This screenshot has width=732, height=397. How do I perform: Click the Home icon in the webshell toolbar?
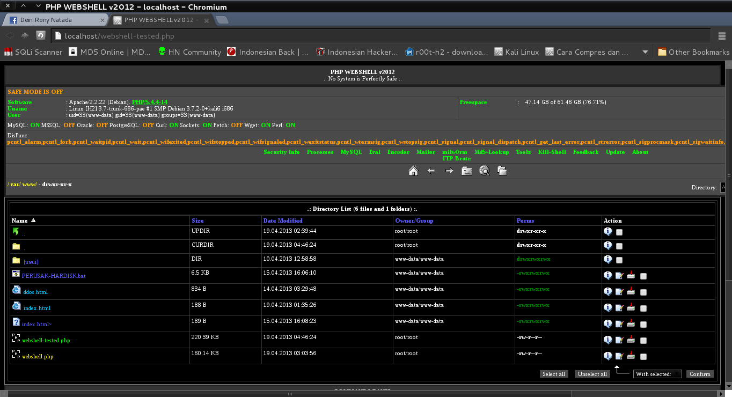(413, 170)
